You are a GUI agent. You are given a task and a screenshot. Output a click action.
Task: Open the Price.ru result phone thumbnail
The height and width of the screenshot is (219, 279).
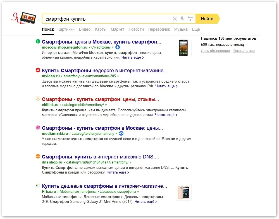pyautogui.click(x=183, y=192)
